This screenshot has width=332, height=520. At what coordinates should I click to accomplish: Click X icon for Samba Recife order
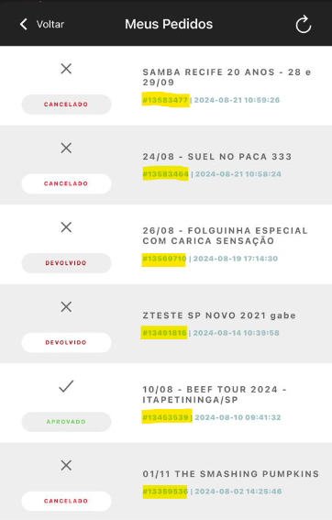coord(66,69)
